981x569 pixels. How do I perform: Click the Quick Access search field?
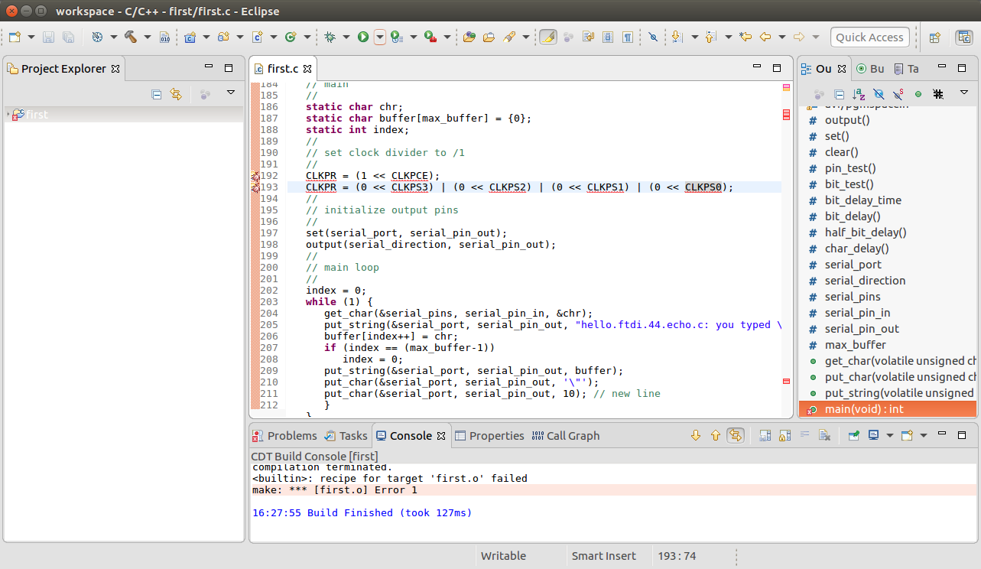[869, 37]
